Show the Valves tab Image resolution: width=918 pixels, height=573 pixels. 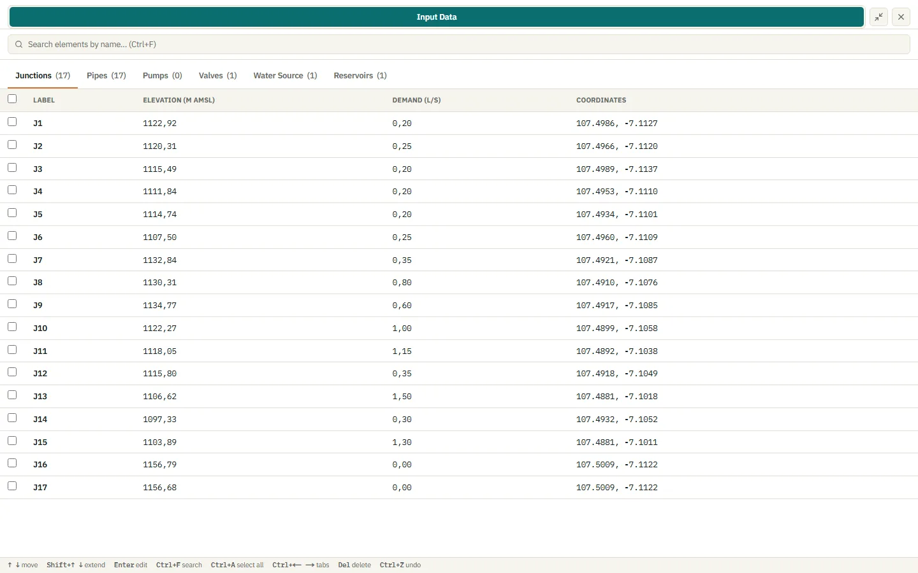[x=218, y=76]
